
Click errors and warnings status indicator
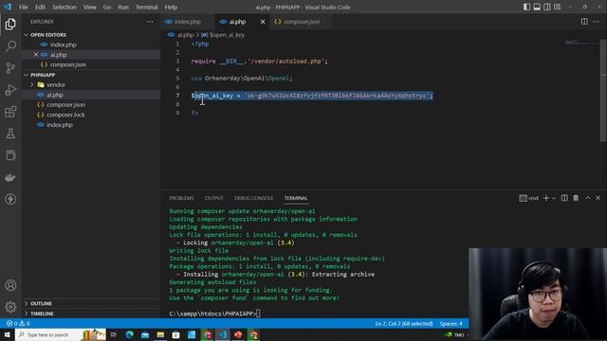coord(18,323)
